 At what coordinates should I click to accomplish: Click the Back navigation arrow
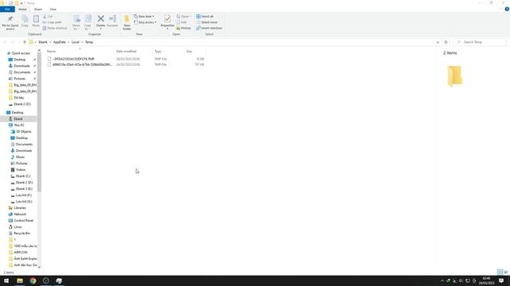pyautogui.click(x=5, y=42)
